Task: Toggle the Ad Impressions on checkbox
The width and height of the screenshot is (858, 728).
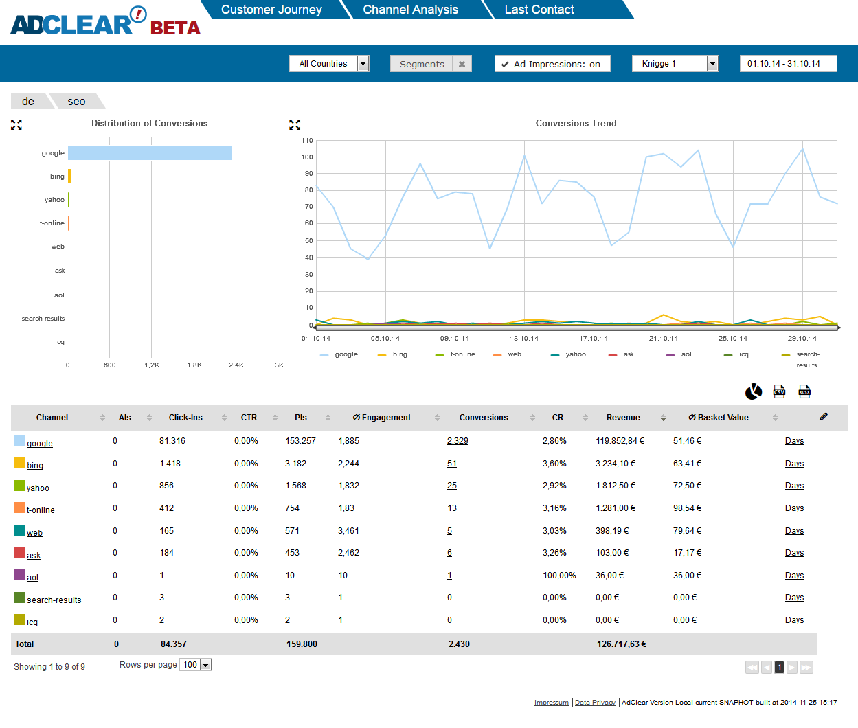Action: (505, 65)
